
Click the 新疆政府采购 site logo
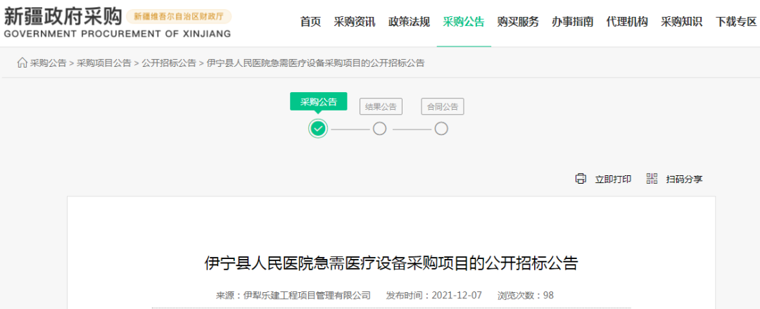pos(63,17)
